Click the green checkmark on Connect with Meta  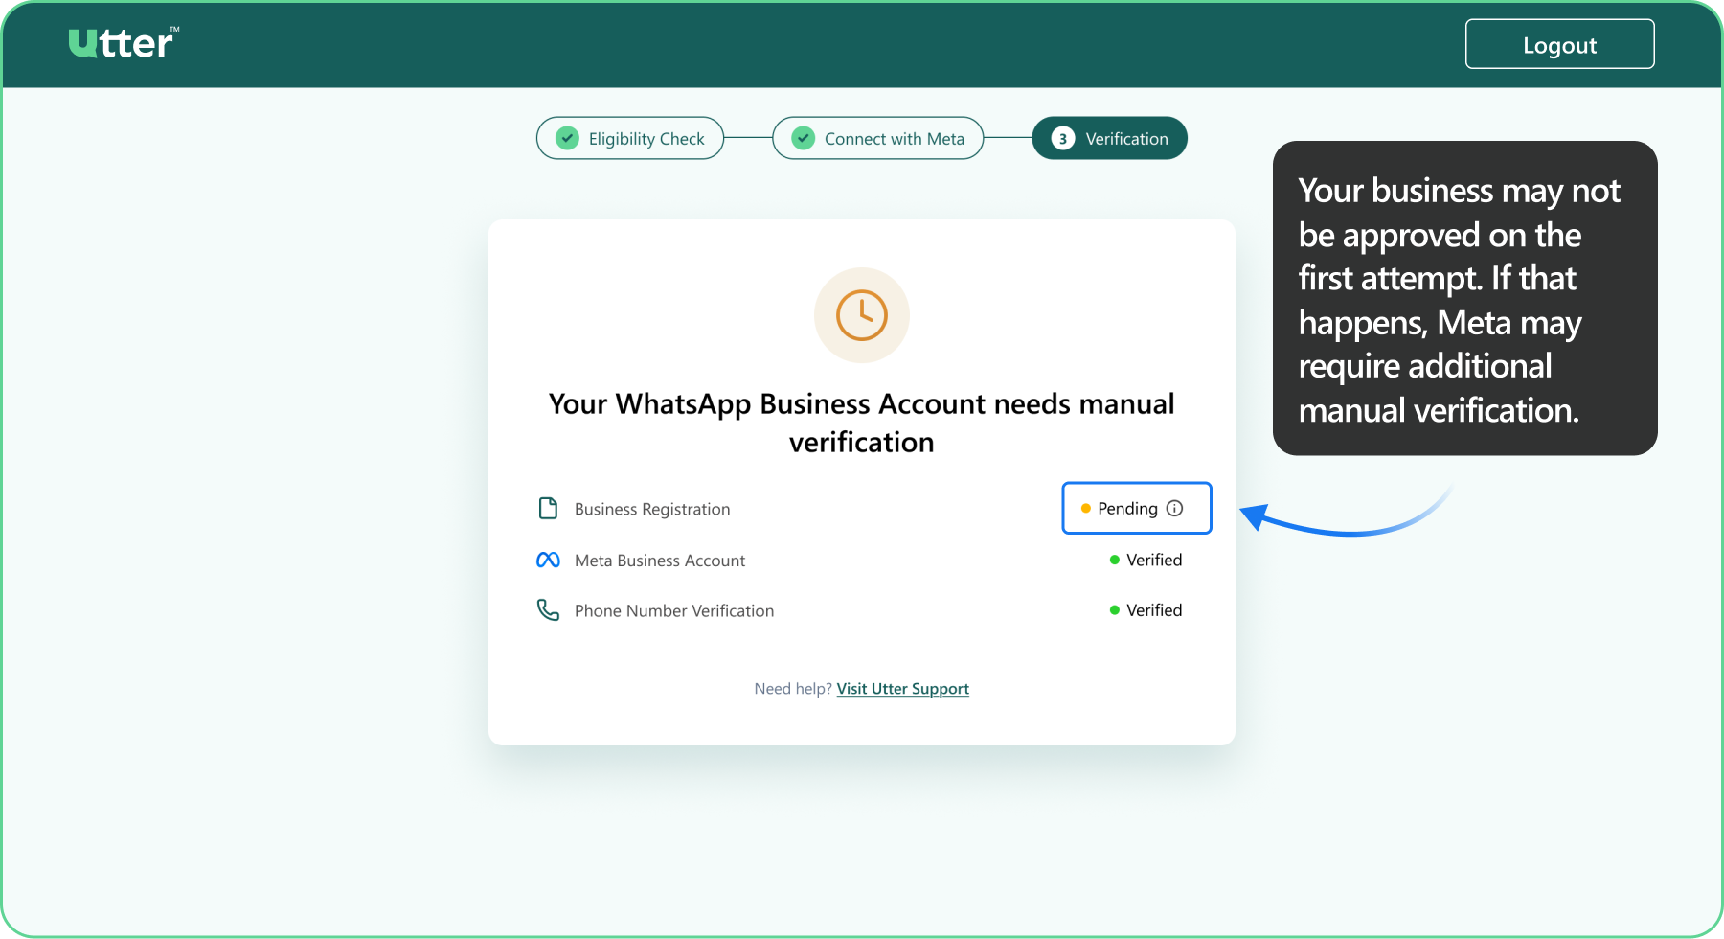coord(804,138)
